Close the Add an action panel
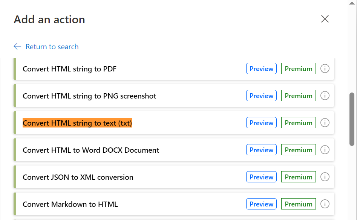The width and height of the screenshot is (357, 220). point(325,19)
